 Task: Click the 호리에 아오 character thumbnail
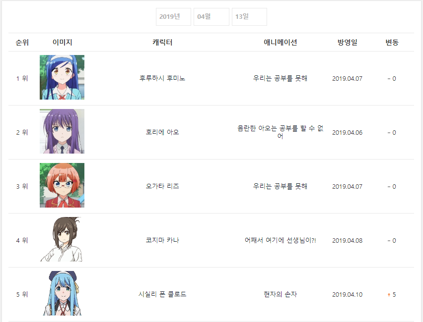coord(62,131)
